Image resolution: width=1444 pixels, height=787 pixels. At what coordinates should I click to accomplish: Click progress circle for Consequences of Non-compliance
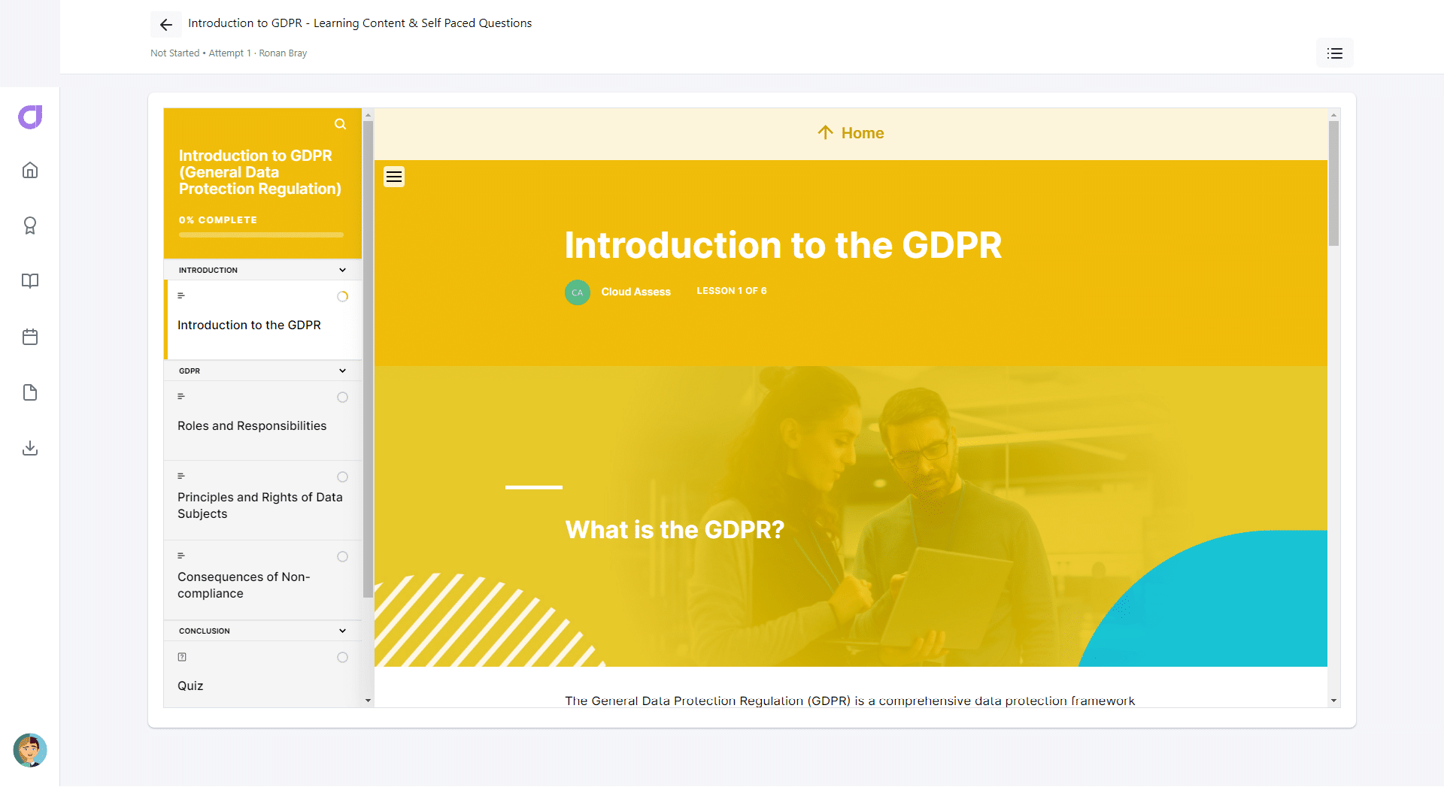(343, 557)
